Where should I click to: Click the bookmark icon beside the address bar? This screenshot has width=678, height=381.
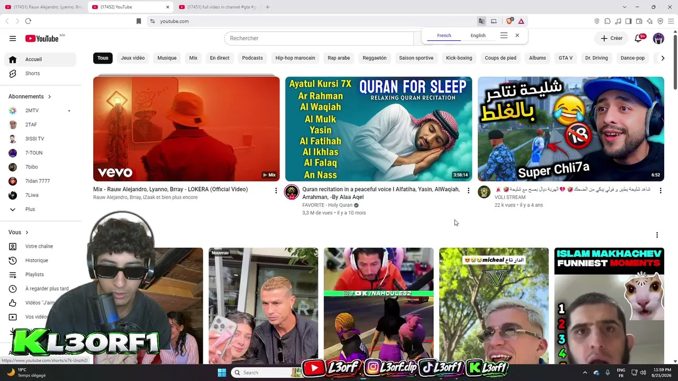click(139, 21)
